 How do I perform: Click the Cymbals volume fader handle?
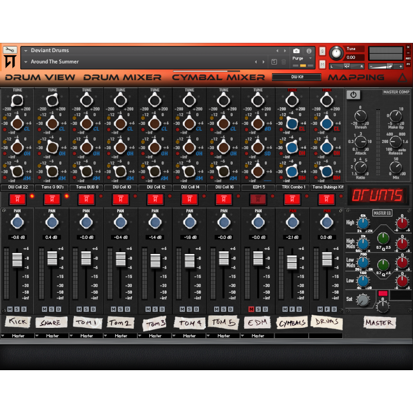(x=292, y=262)
